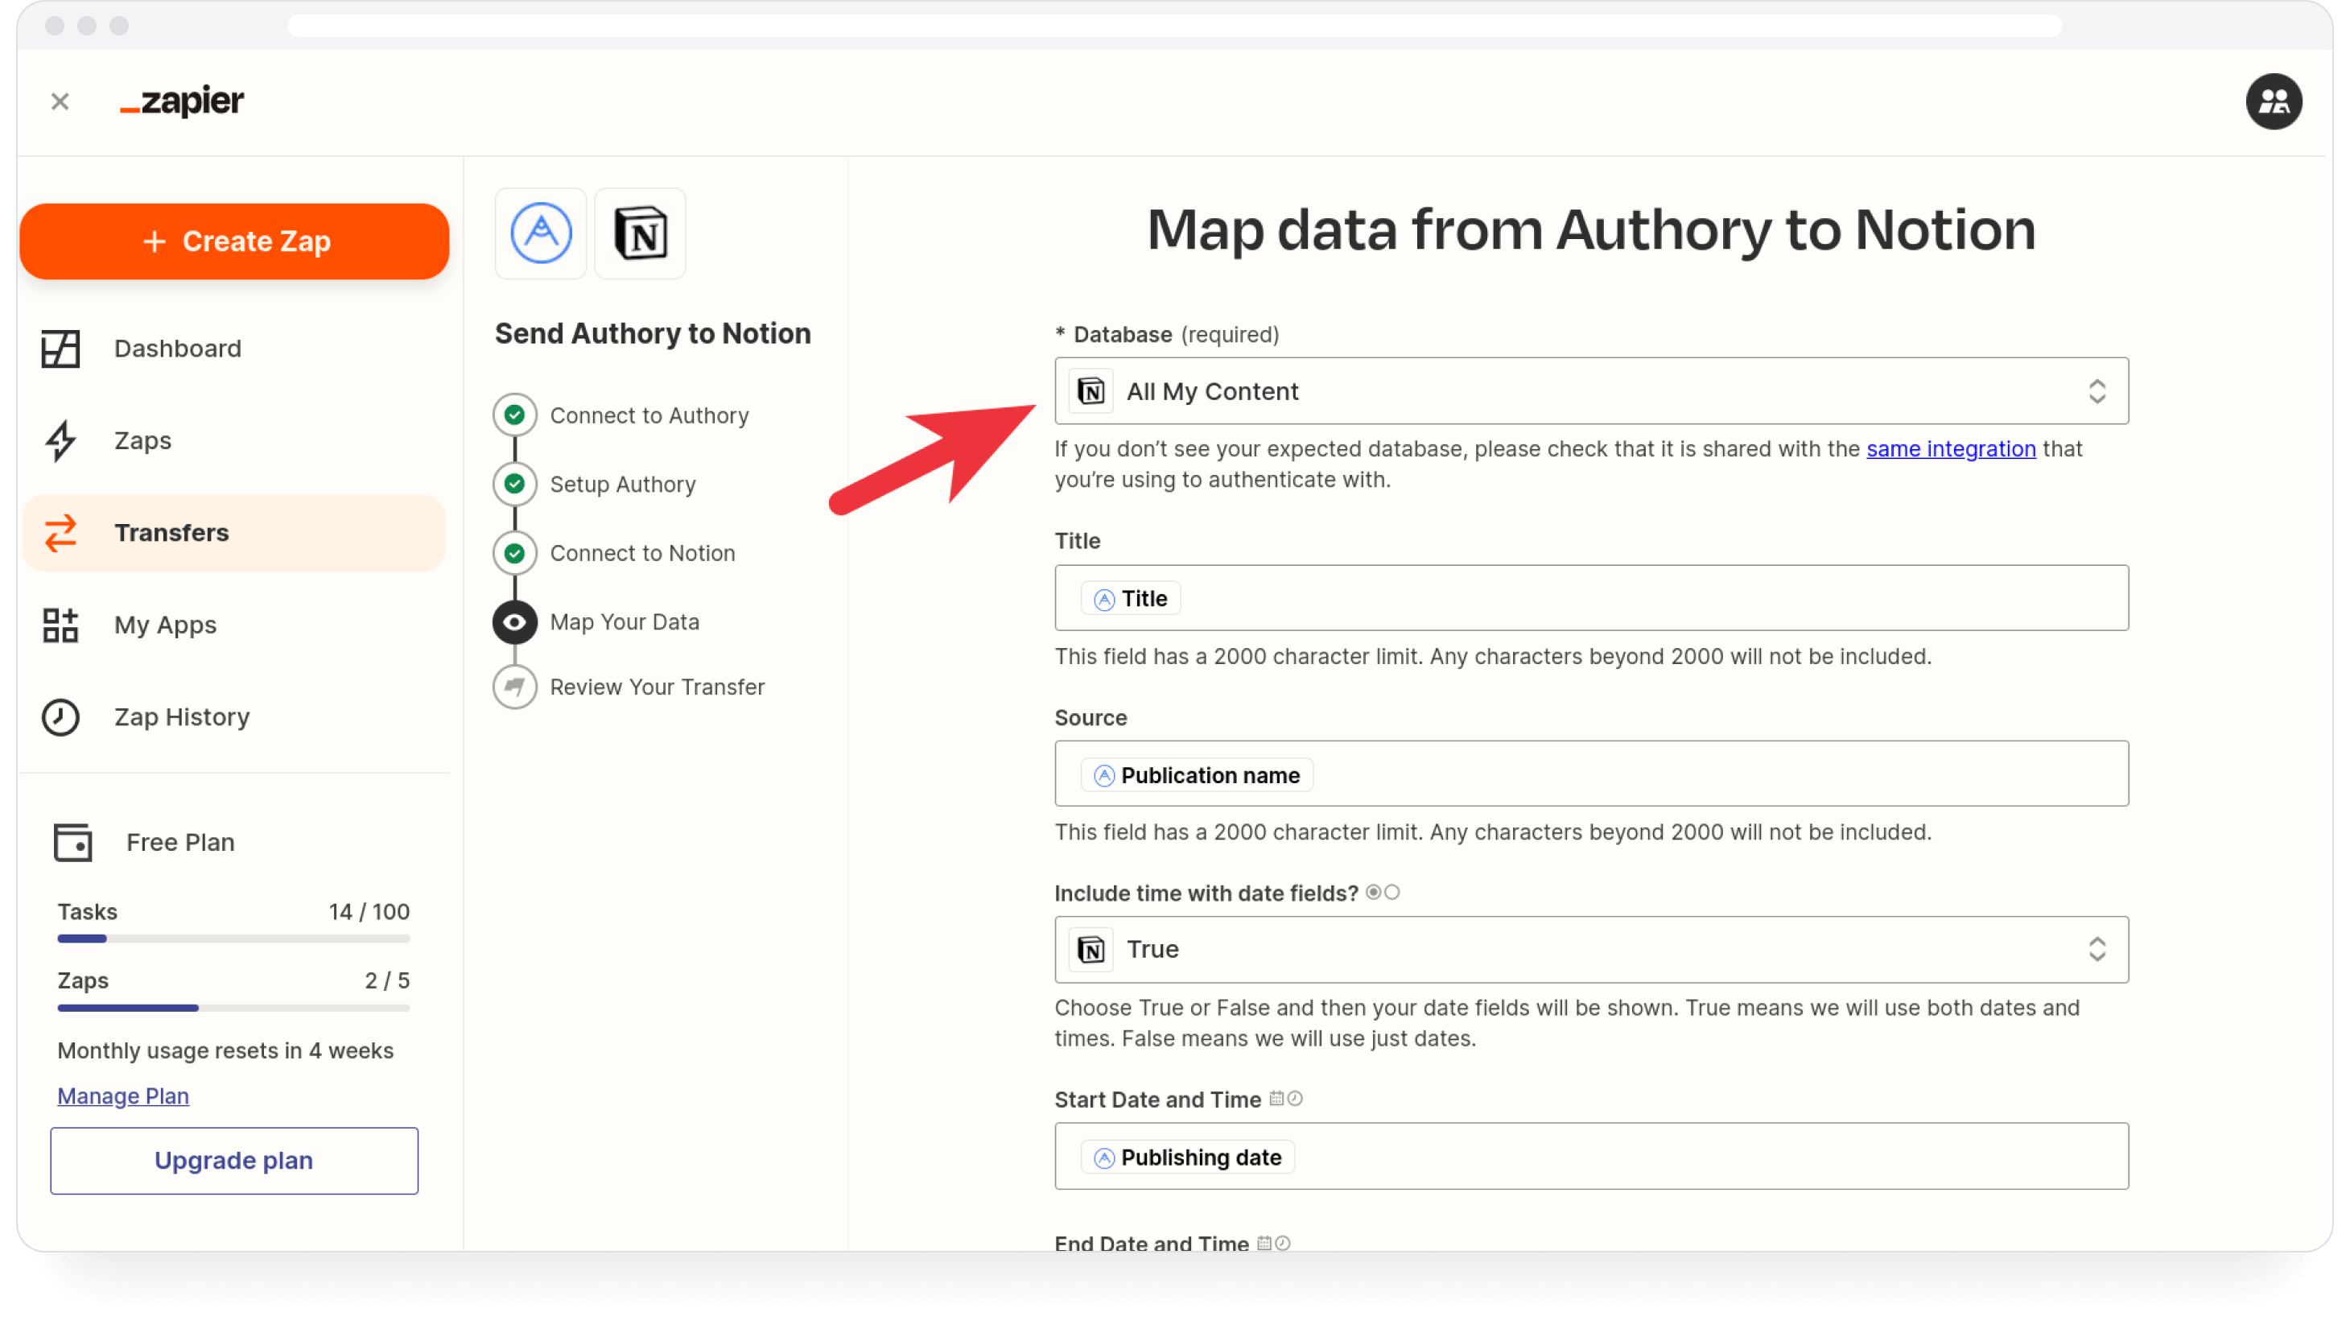Click the My Apps grid icon
This screenshot has width=2350, height=1333.
60,625
